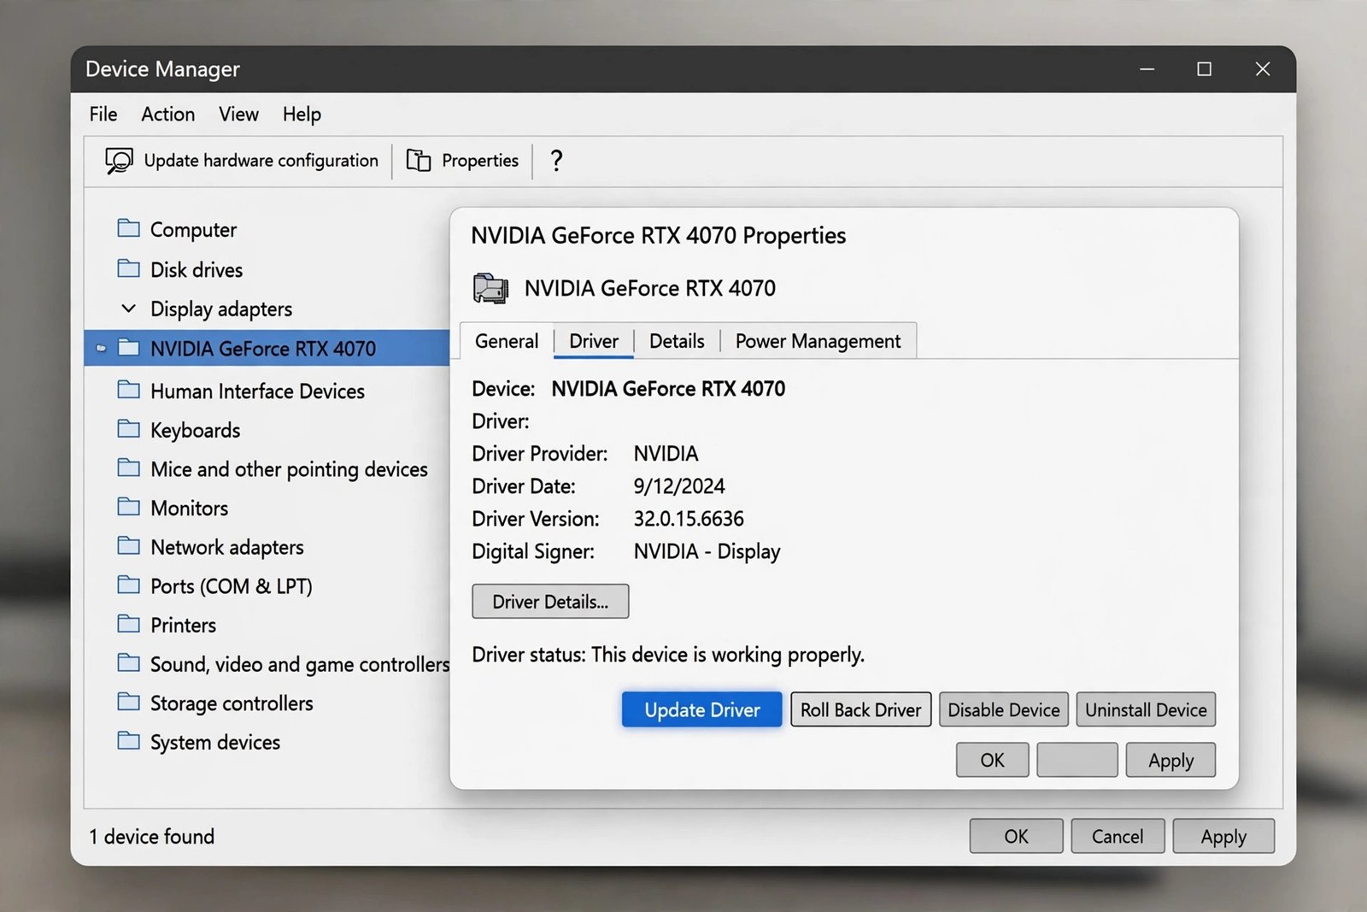Click the System devices folder icon
This screenshot has height=912, width=1367.
[x=128, y=740]
